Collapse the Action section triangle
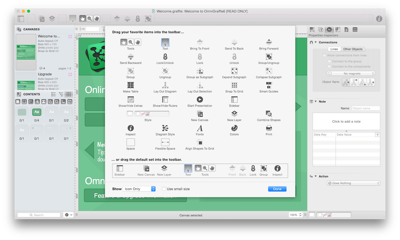400x240 pixels. click(x=316, y=176)
